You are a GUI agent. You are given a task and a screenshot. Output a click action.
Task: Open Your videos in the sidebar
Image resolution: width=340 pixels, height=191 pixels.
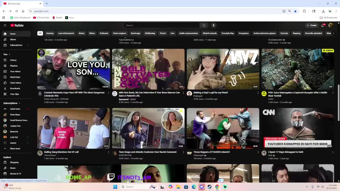tap(16, 71)
